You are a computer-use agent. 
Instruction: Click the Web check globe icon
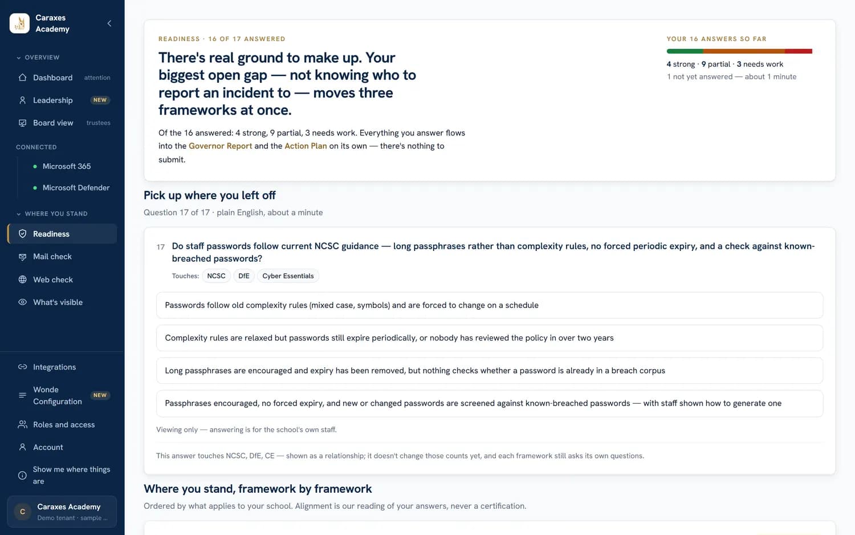pyautogui.click(x=23, y=279)
